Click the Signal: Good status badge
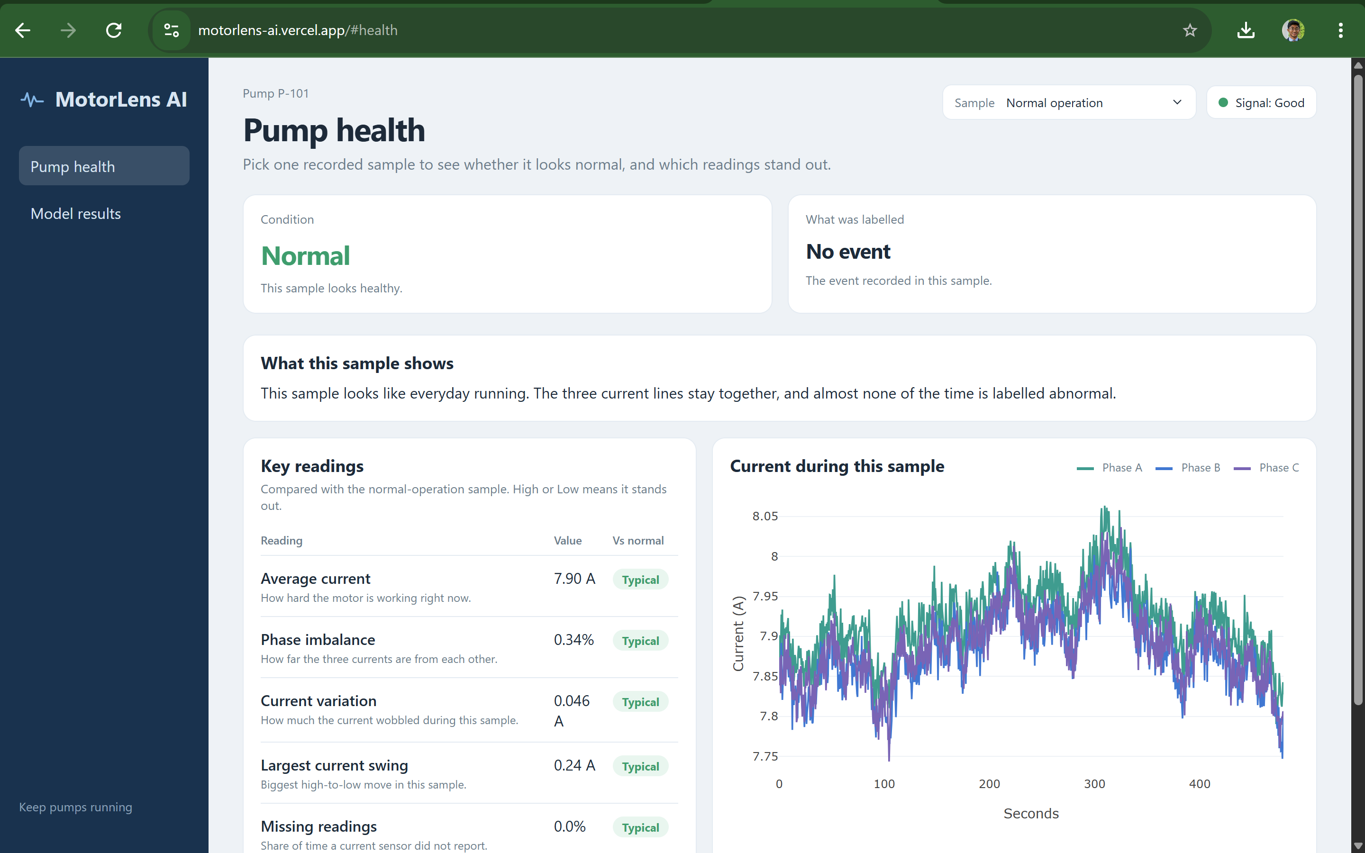 tap(1261, 103)
